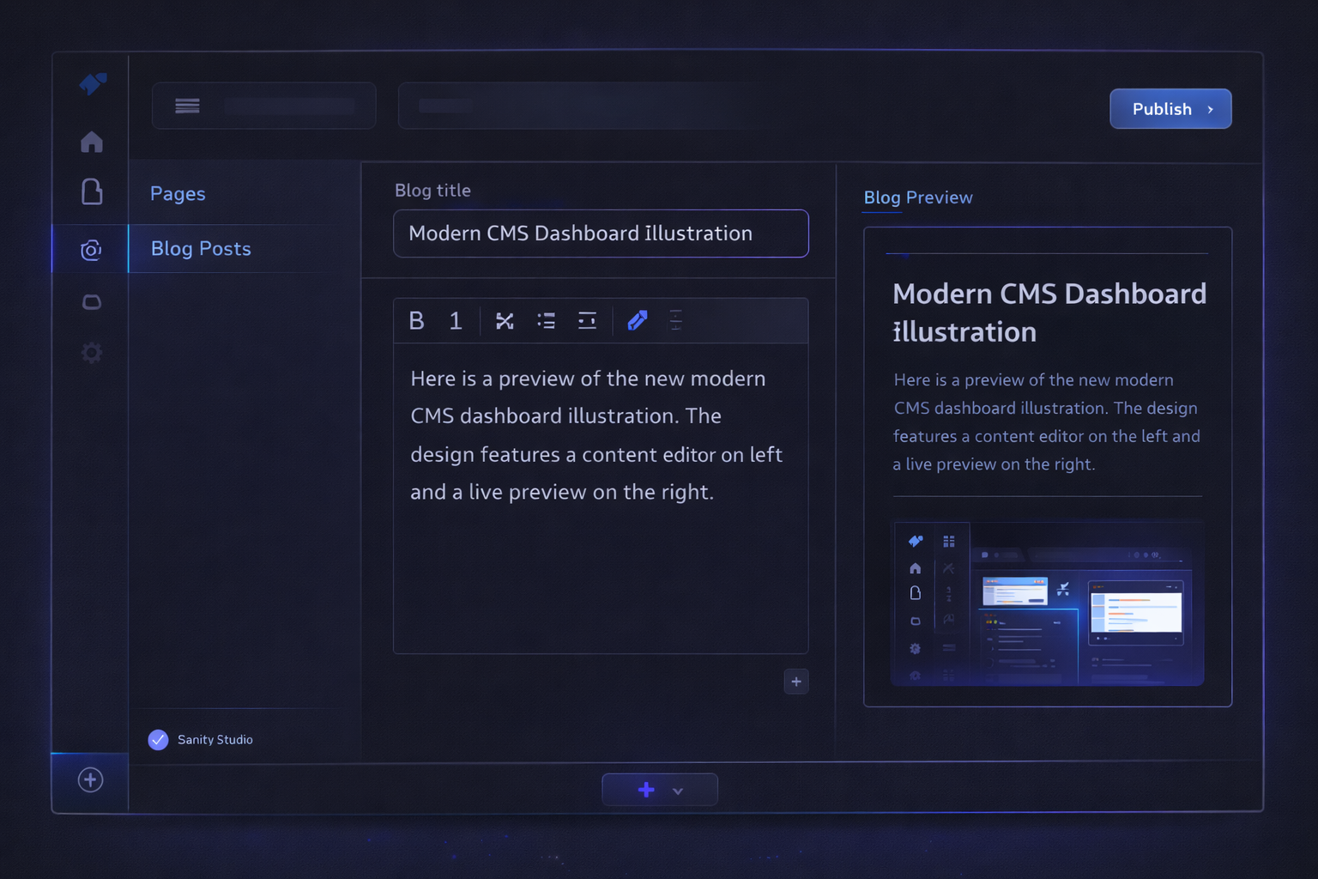Click the hamburger menu icon in top bar
Screen dimensions: 1318x879
tap(187, 106)
